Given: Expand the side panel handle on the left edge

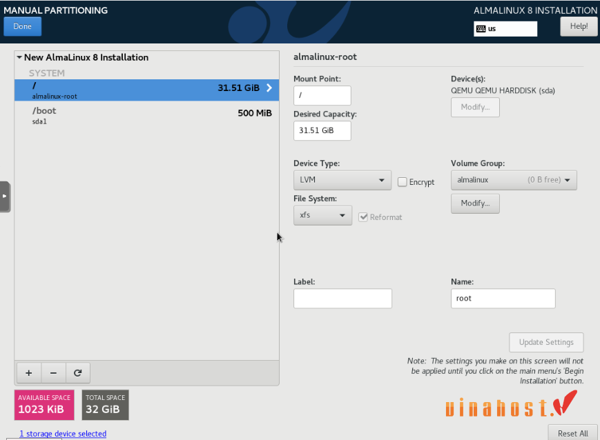Looking at the screenshot, I should click(x=5, y=197).
